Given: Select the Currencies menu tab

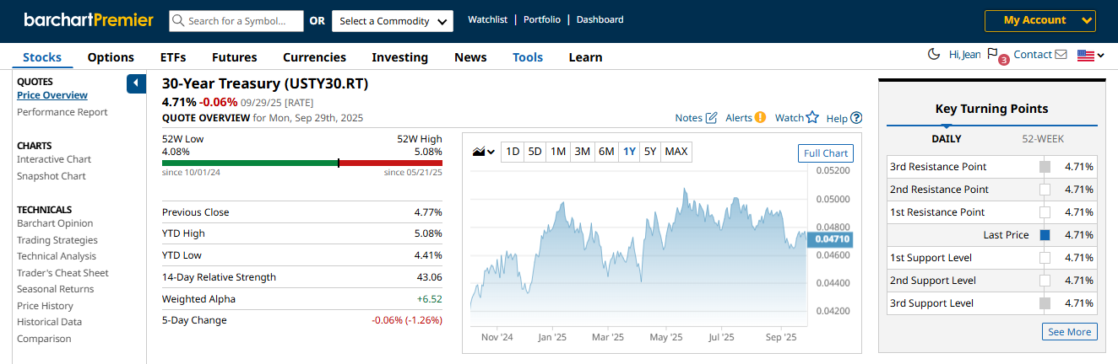Looking at the screenshot, I should [x=314, y=57].
